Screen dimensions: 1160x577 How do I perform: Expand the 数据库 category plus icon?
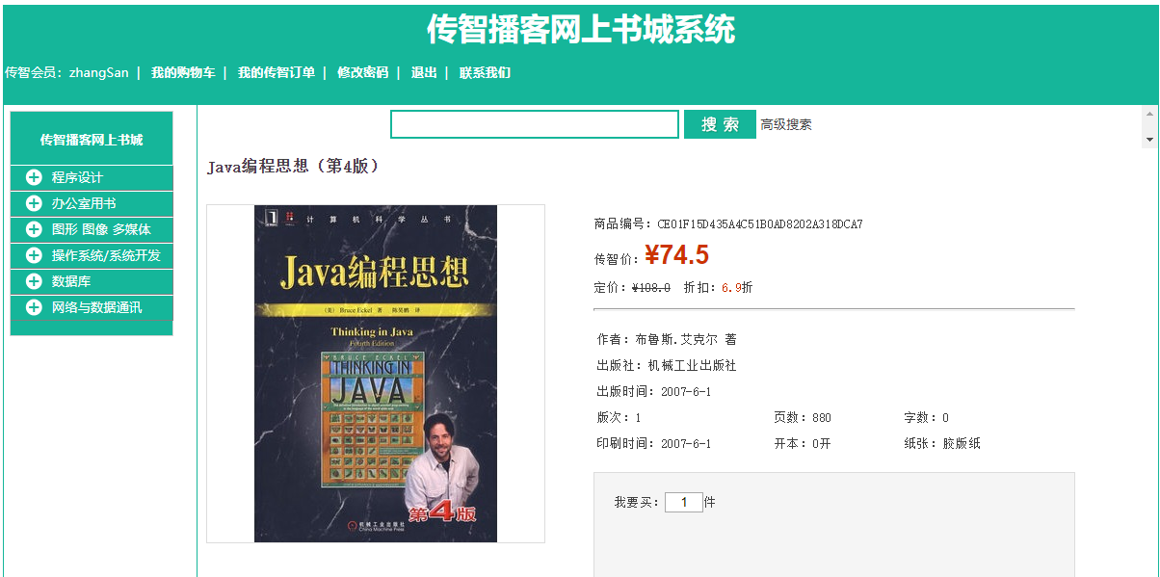[x=34, y=281]
